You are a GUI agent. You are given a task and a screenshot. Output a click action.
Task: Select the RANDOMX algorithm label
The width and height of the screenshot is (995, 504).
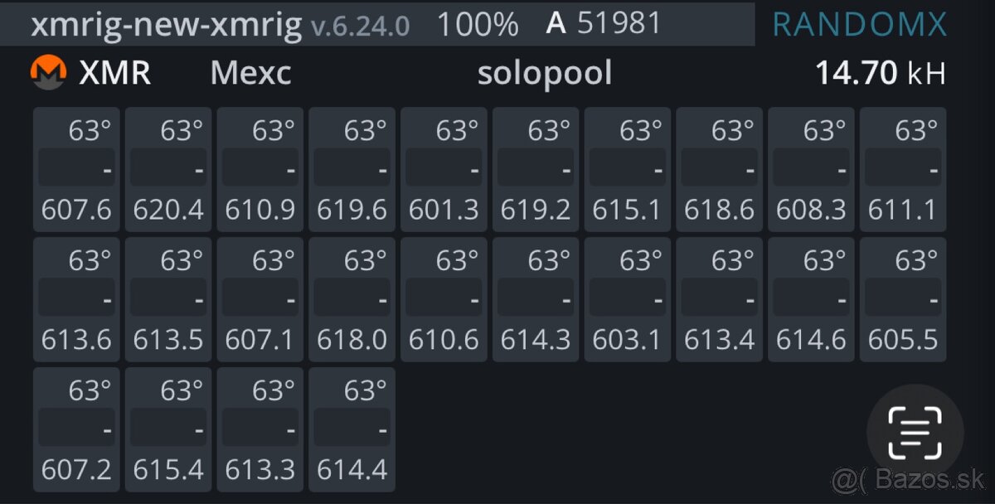coord(860,24)
